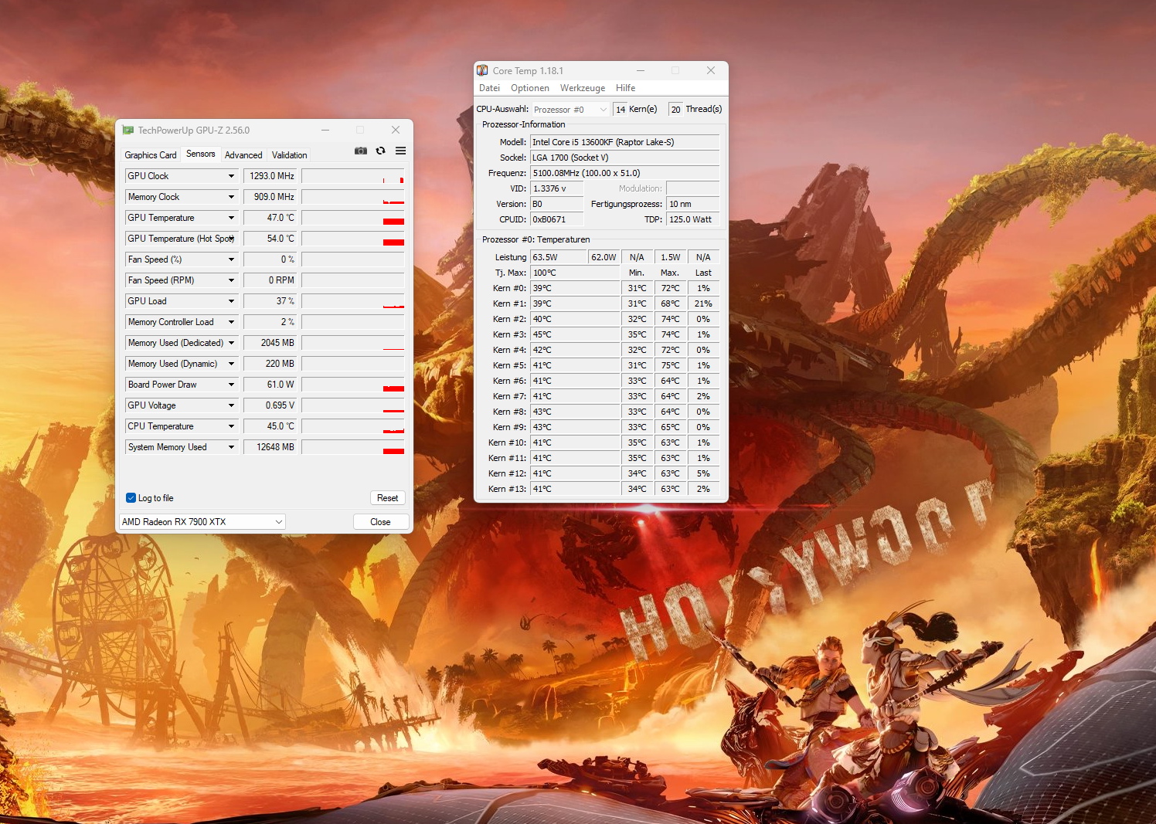
Task: Click the Memory Used (Dynamic) 220 MB value
Action: (270, 364)
